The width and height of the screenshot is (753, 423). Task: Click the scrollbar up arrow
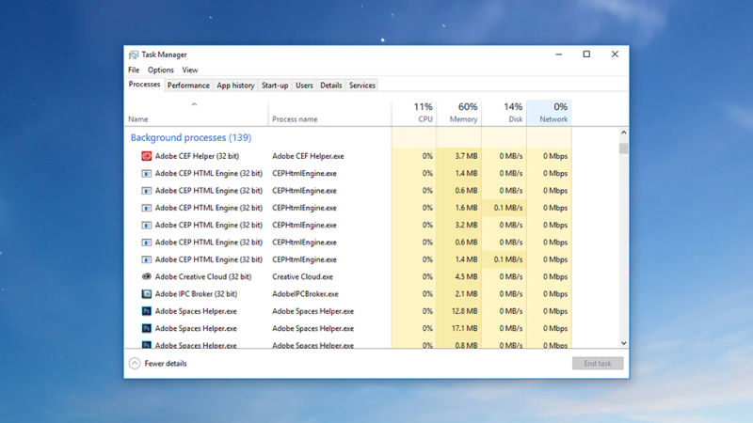[x=623, y=133]
